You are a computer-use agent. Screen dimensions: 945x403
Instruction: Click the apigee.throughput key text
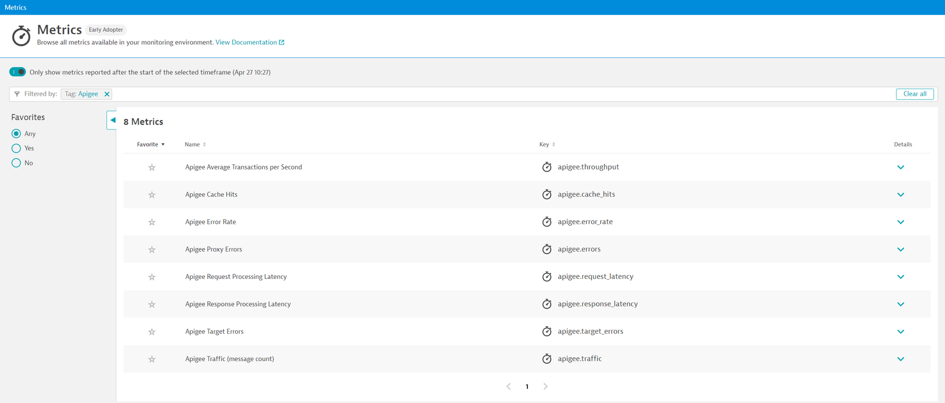(588, 167)
